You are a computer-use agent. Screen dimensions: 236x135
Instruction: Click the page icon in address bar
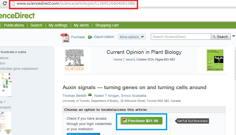coord(13,3)
